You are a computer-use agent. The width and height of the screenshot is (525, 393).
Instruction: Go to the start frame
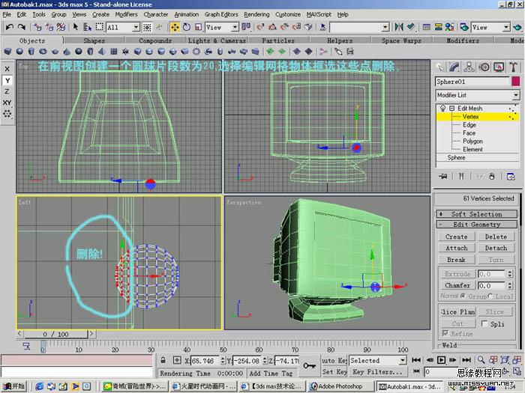click(x=416, y=360)
